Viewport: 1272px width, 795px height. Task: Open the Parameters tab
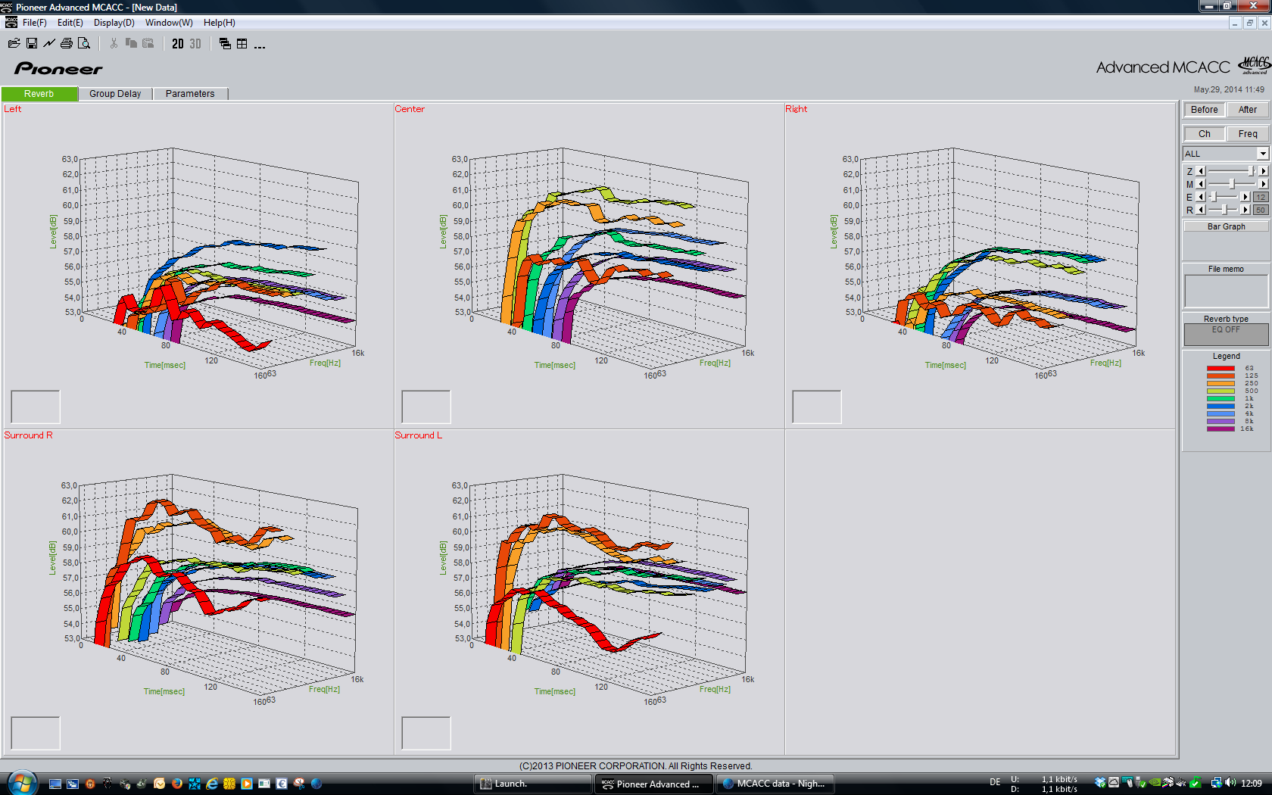[x=190, y=94]
